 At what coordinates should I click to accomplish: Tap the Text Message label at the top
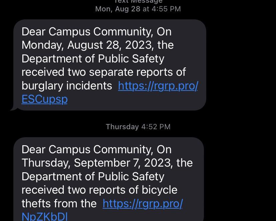(138, 2)
